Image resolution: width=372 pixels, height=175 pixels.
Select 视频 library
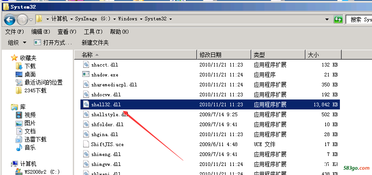tap(30, 115)
